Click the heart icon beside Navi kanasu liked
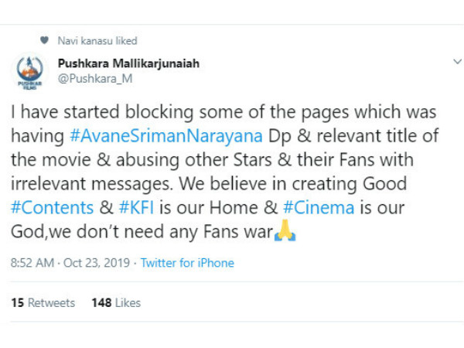 coord(44,40)
